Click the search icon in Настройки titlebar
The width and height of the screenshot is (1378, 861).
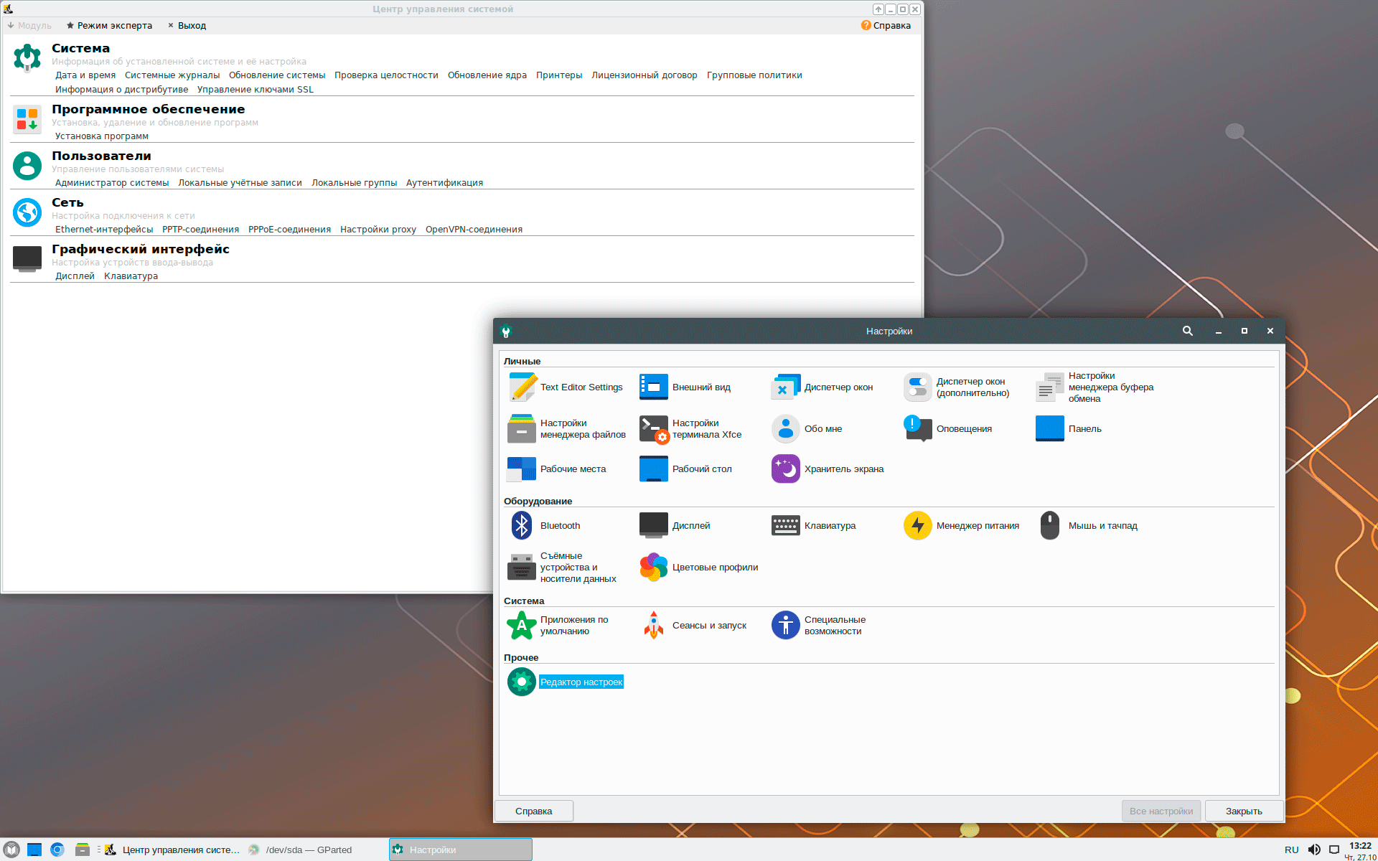tap(1188, 331)
